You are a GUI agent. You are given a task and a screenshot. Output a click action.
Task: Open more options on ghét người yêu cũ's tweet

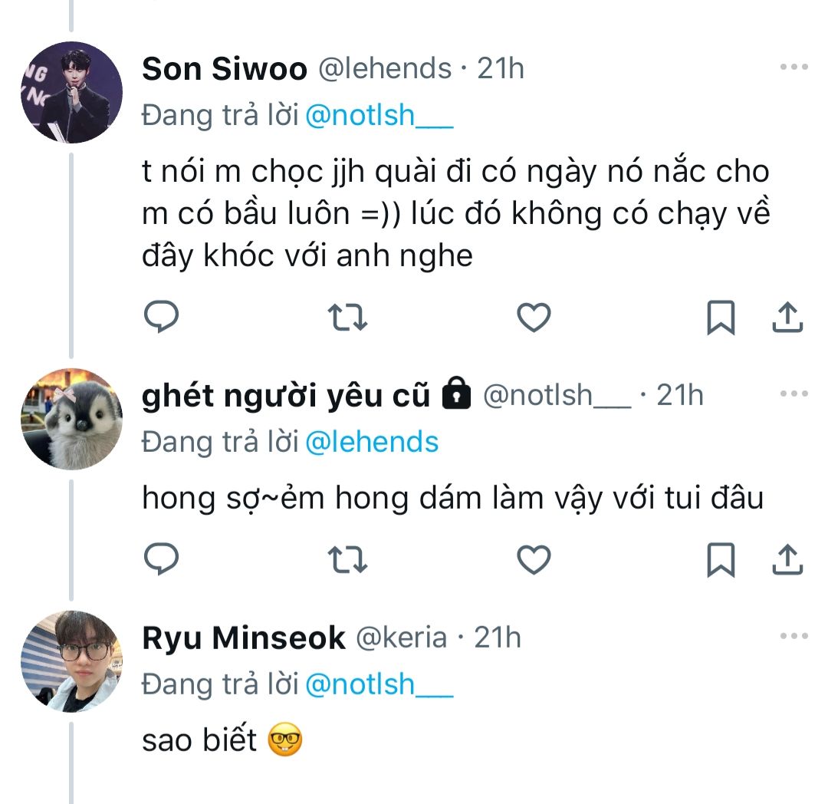pyautogui.click(x=793, y=394)
